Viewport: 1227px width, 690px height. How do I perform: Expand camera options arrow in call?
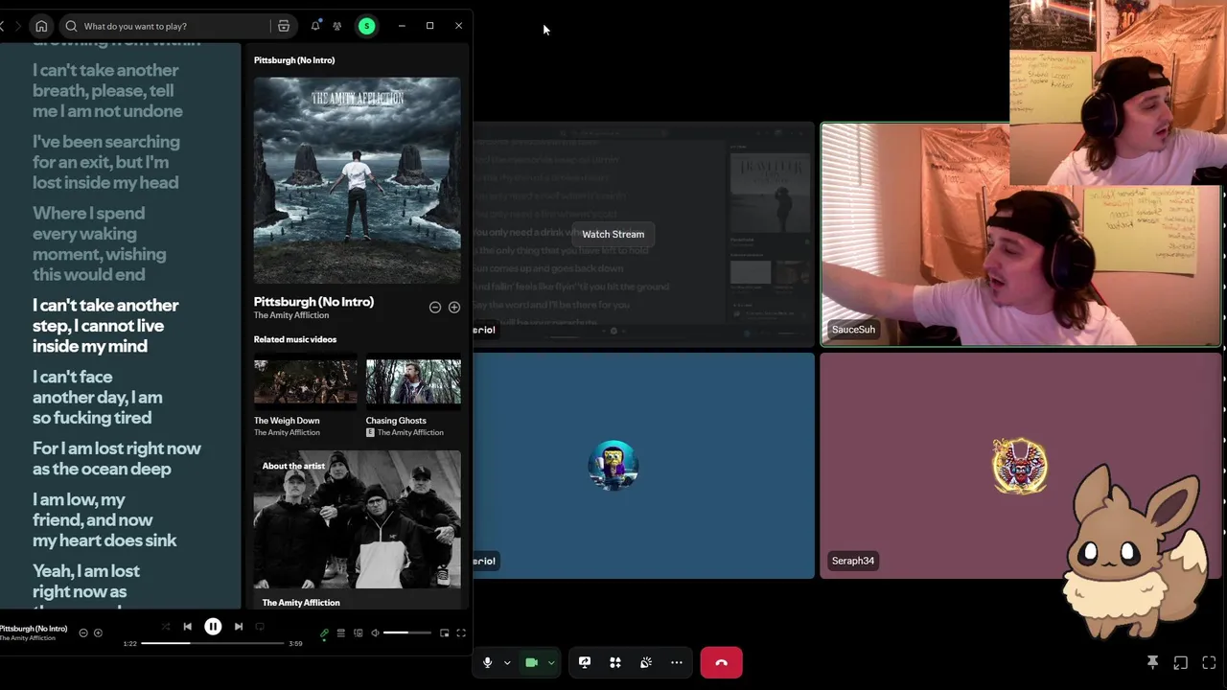click(551, 662)
